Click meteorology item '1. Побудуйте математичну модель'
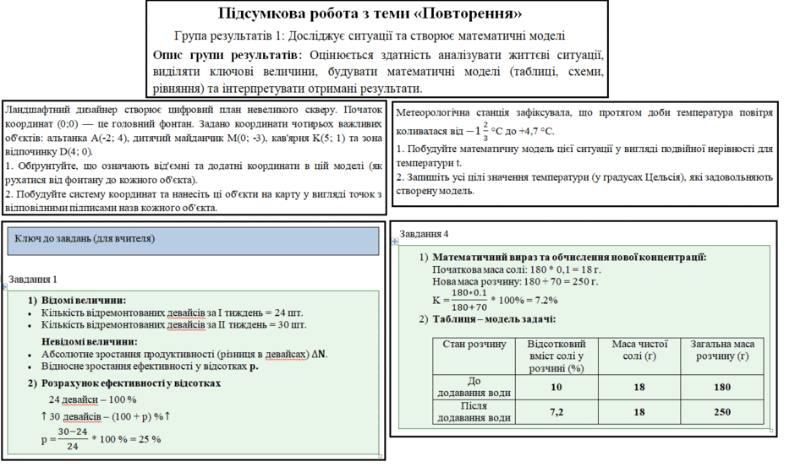Screen dimensions: 795x467 [x=584, y=156]
